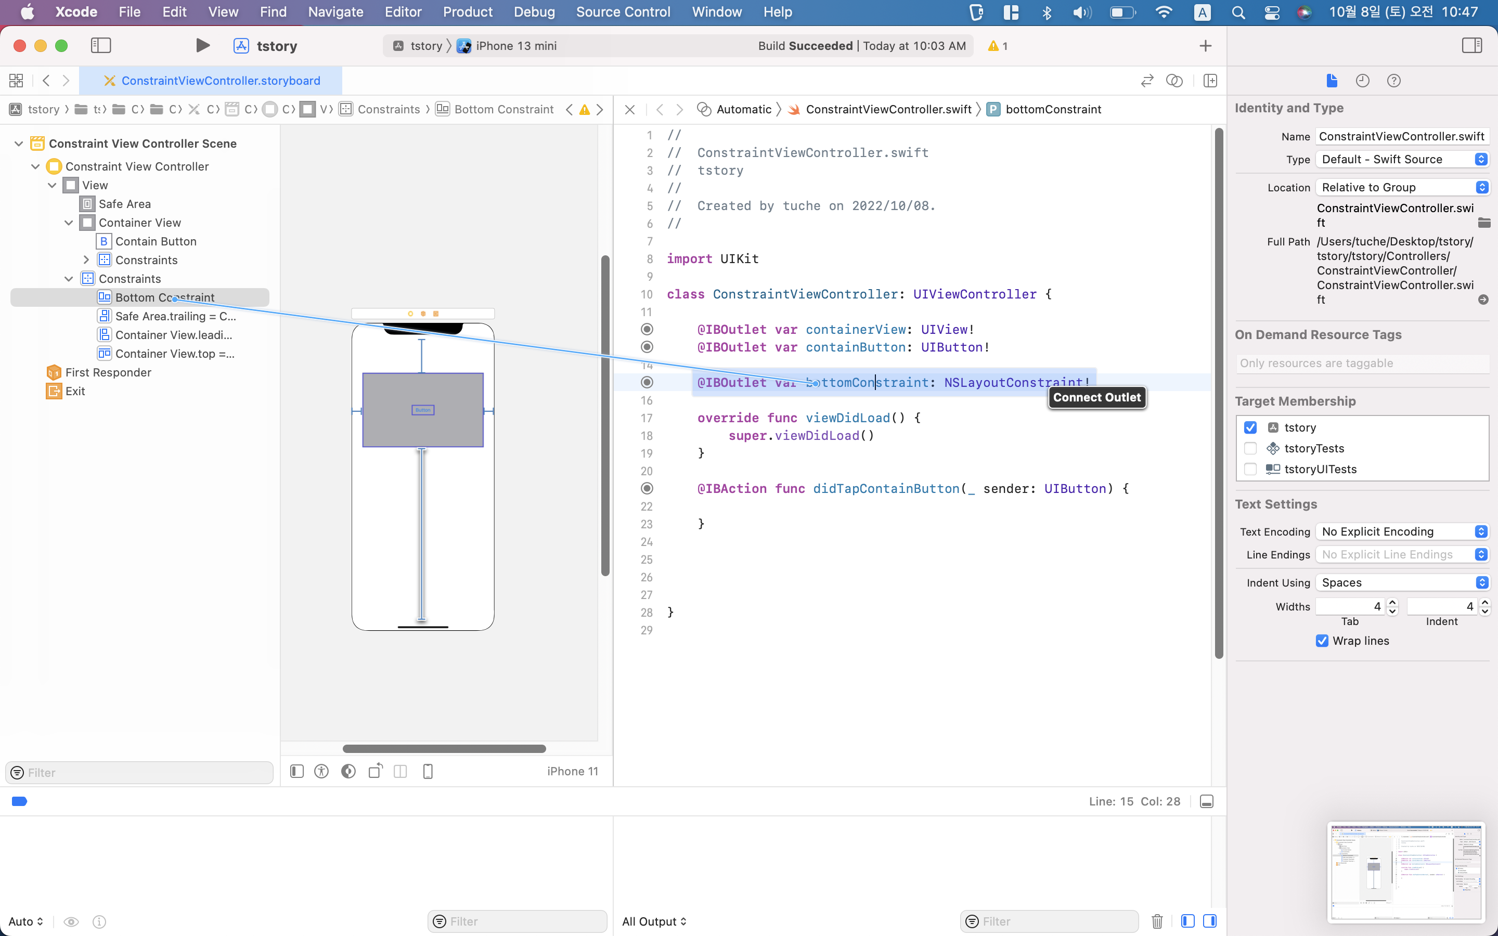Open the History inspector icon

click(1362, 81)
